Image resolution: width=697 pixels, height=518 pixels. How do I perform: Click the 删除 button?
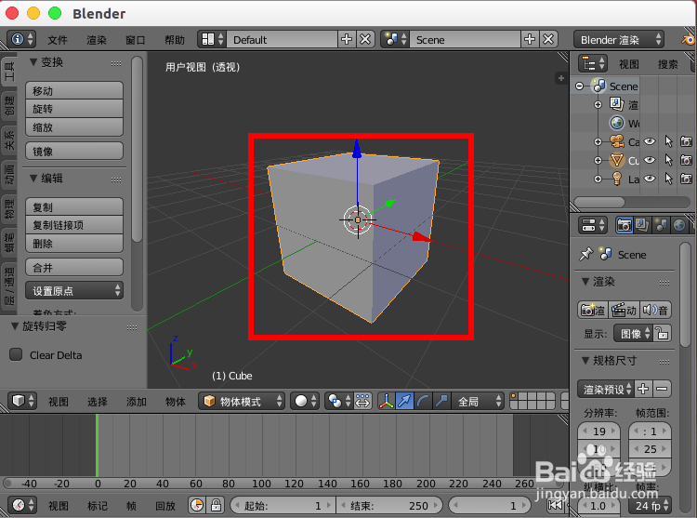tap(74, 244)
